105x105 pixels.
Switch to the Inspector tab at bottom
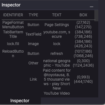pyautogui.click(x=20, y=101)
